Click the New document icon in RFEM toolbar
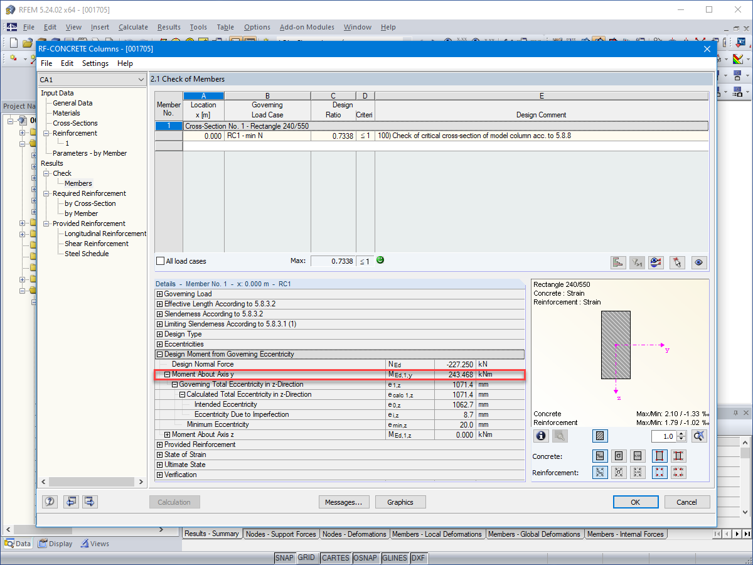Viewport: 753px width, 565px height. [14, 43]
